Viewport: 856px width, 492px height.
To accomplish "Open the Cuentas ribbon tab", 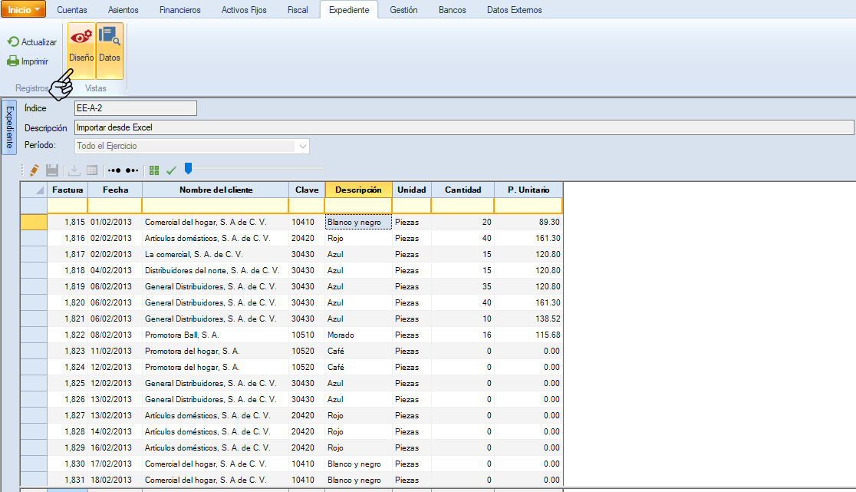I will (72, 10).
